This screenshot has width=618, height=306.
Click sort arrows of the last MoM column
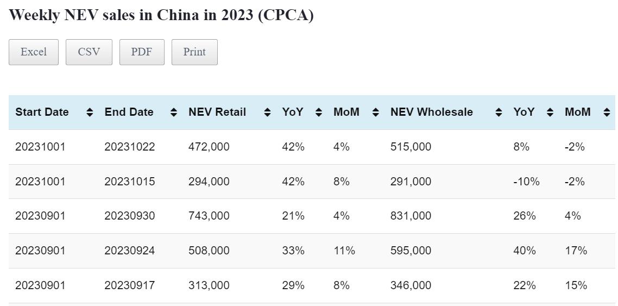coord(607,113)
